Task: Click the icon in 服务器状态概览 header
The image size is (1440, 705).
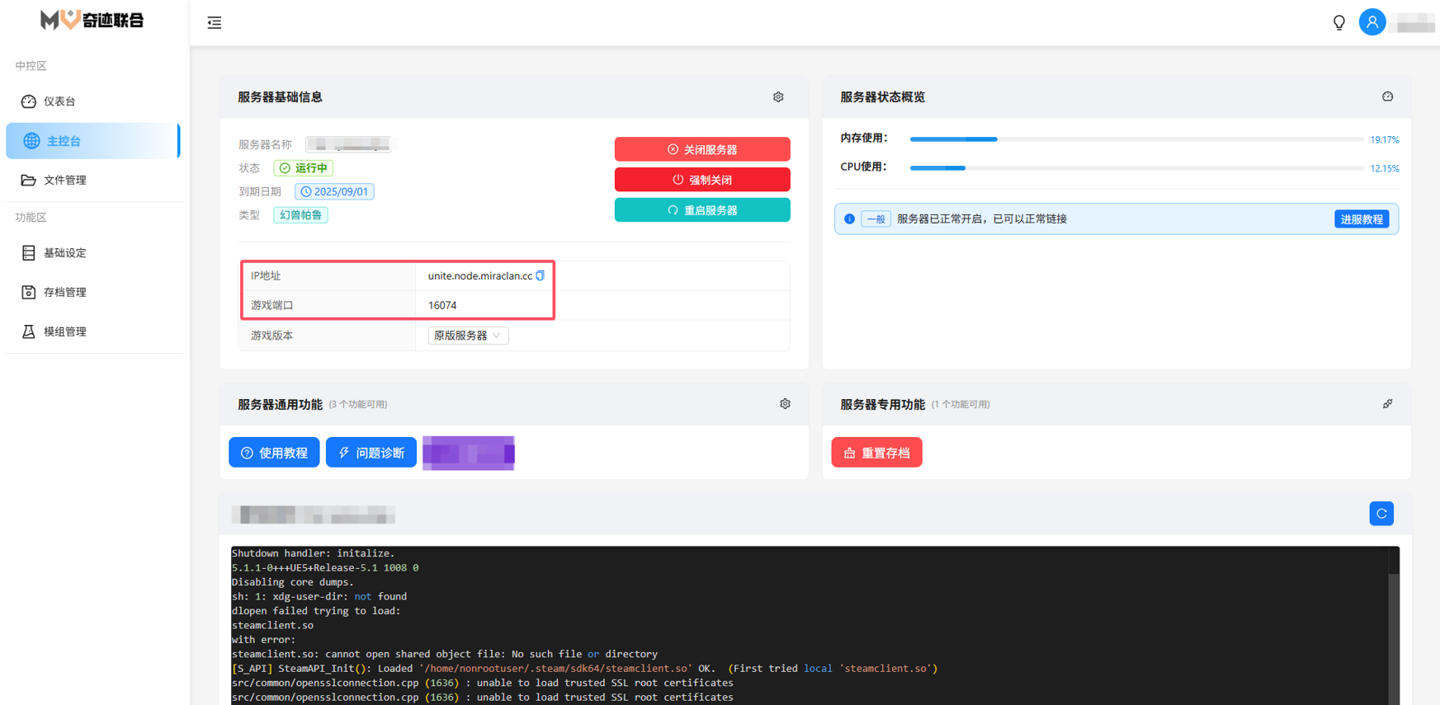Action: click(1387, 97)
